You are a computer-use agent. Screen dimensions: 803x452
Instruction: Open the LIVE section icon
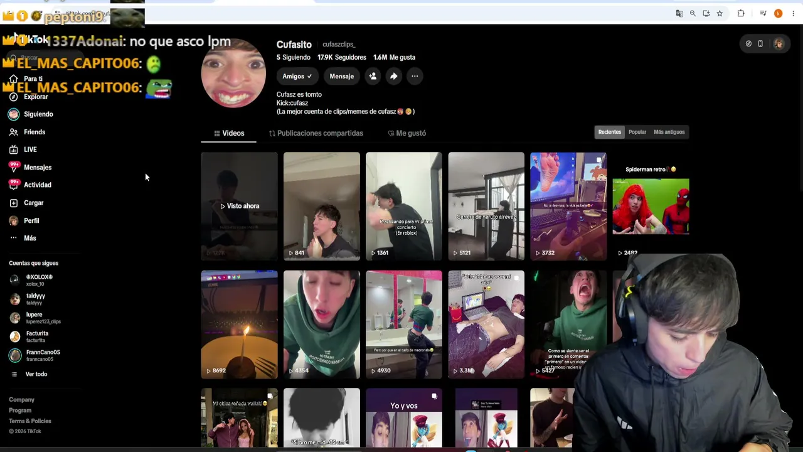click(14, 149)
